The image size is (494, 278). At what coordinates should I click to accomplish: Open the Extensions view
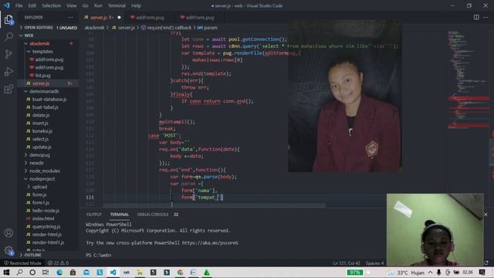8,90
